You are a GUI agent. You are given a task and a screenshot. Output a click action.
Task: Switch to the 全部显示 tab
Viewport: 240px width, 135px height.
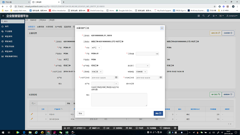(x=31, y=27)
